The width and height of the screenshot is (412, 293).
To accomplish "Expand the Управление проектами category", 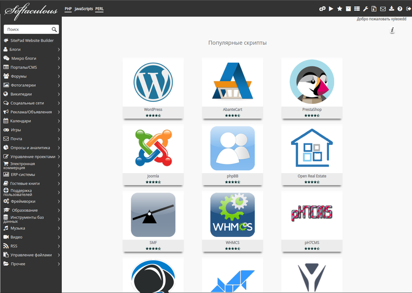I will coord(31,156).
